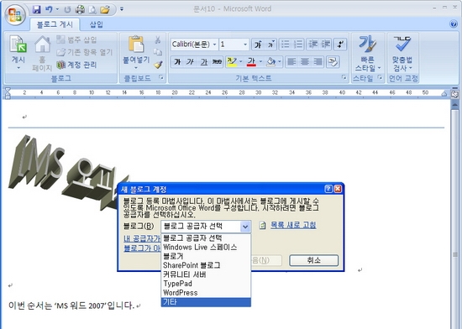Open print preview from quick access toolbar
Screen dimensions: 462x329
[92, 10]
